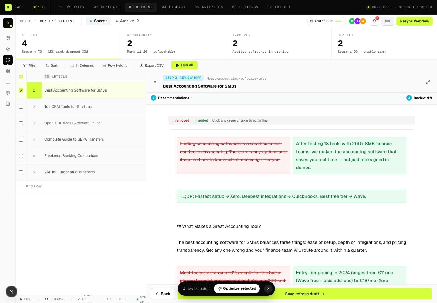Viewport: 437px width, 303px height.
Task: Click the €187/€250 budget indicator
Action: pyautogui.click(x=327, y=21)
